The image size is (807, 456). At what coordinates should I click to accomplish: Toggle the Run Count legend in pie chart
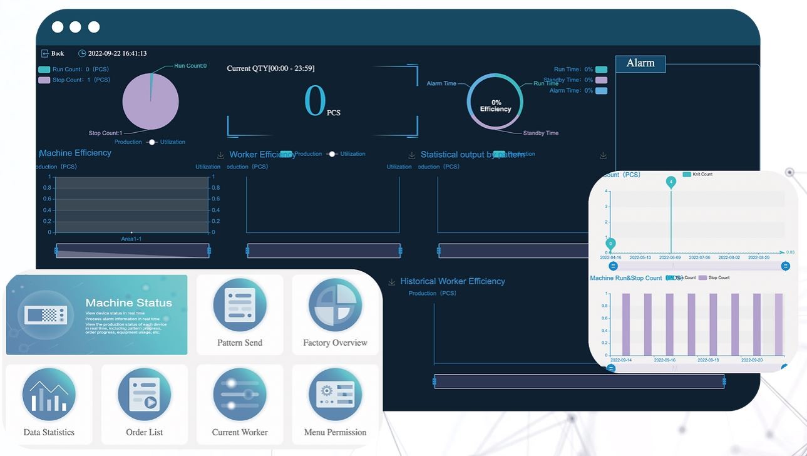44,70
